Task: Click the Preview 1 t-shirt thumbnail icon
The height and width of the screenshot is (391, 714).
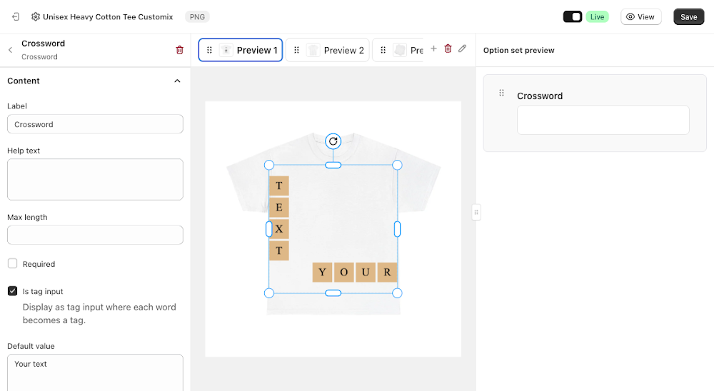Action: tap(226, 50)
